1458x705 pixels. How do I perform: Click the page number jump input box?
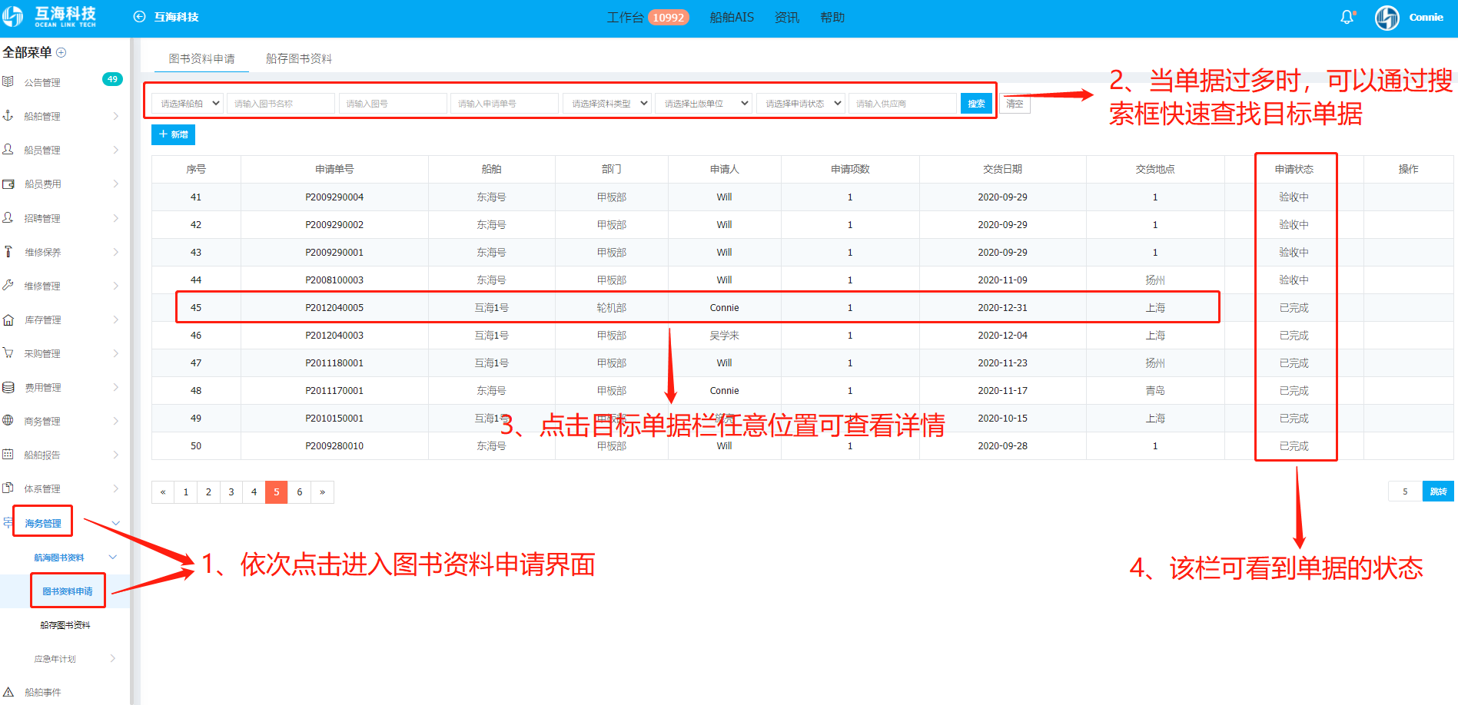pos(1405,492)
